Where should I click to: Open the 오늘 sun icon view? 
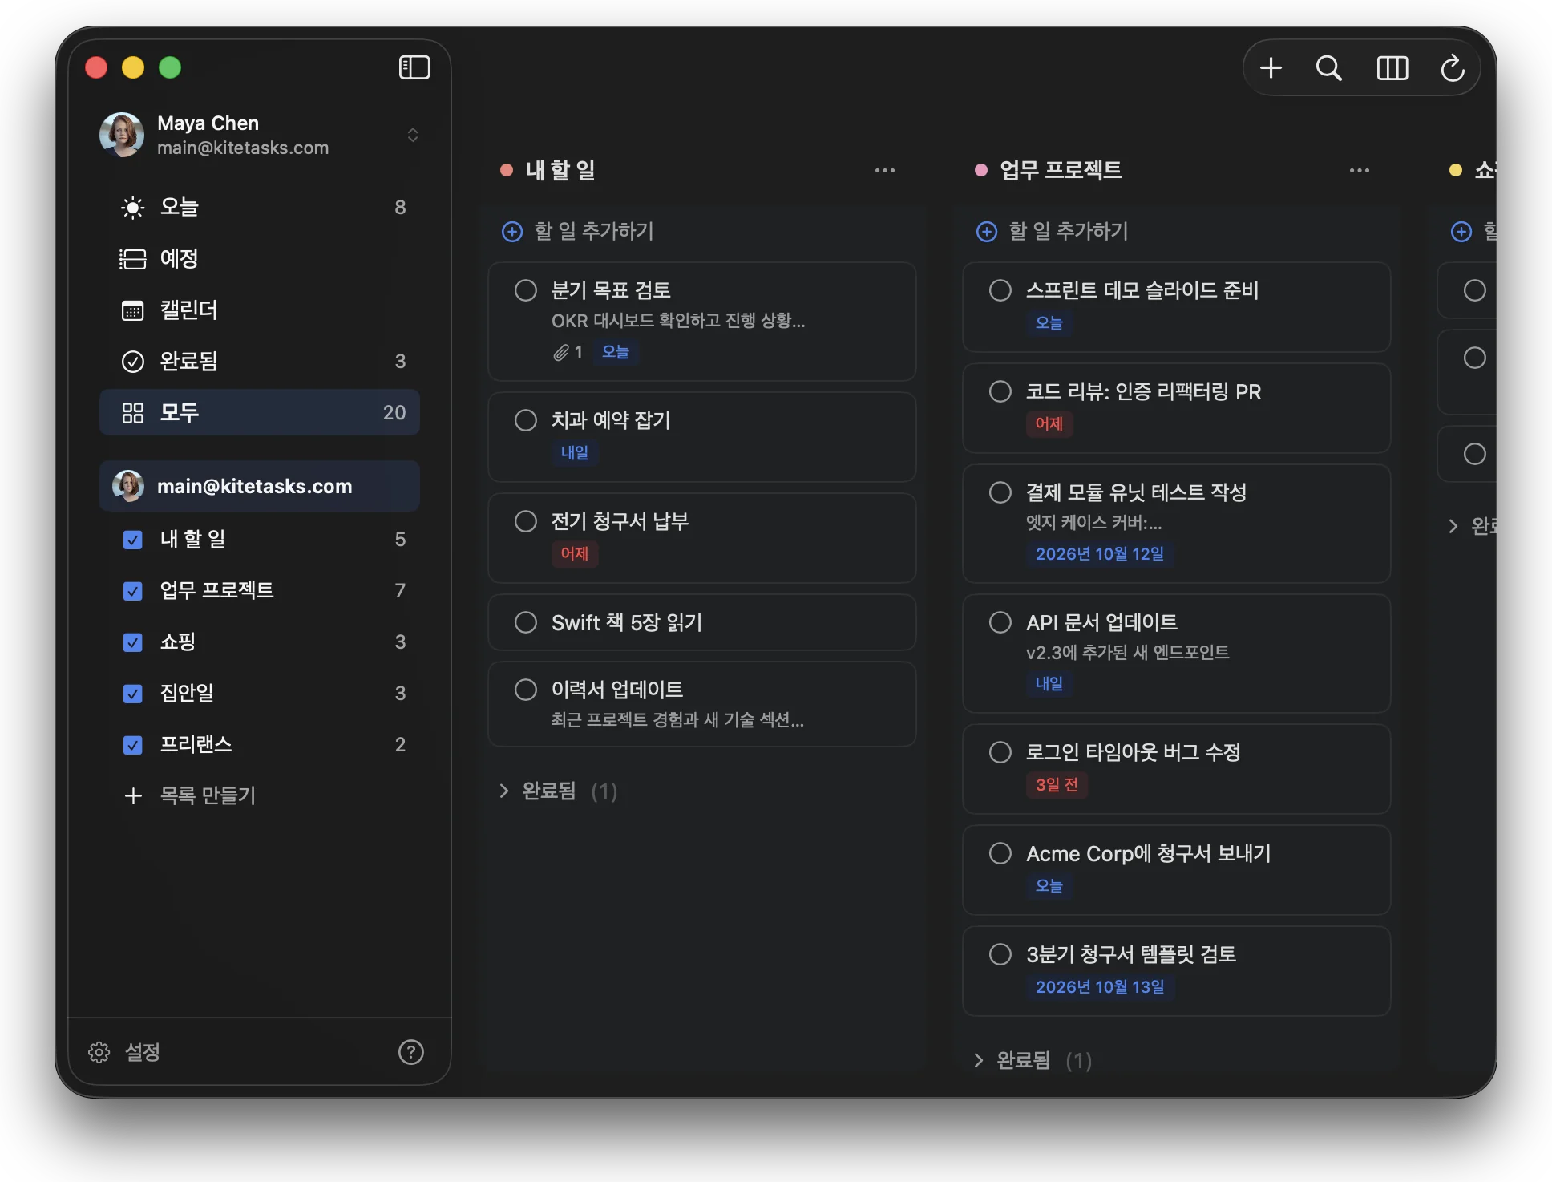click(132, 208)
